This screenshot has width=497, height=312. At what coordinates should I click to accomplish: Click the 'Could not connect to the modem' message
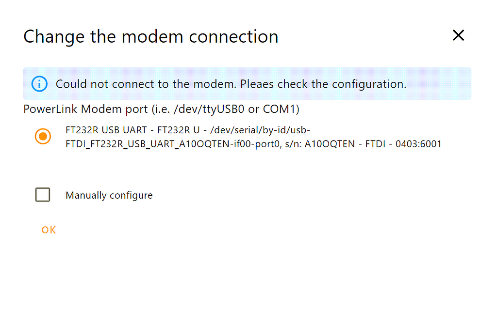[146, 84]
